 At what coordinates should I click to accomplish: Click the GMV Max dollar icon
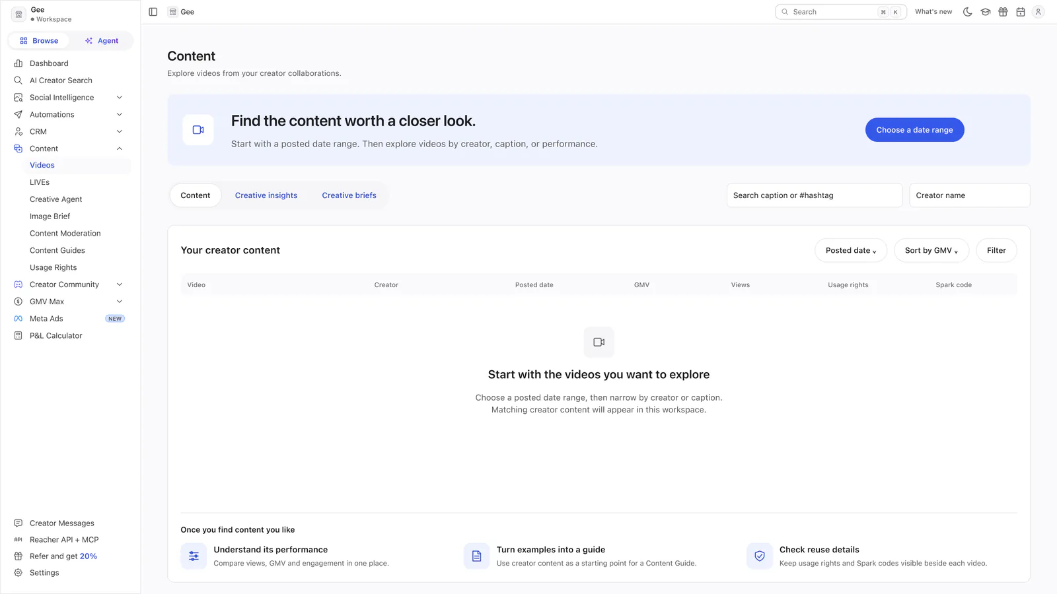click(x=18, y=302)
